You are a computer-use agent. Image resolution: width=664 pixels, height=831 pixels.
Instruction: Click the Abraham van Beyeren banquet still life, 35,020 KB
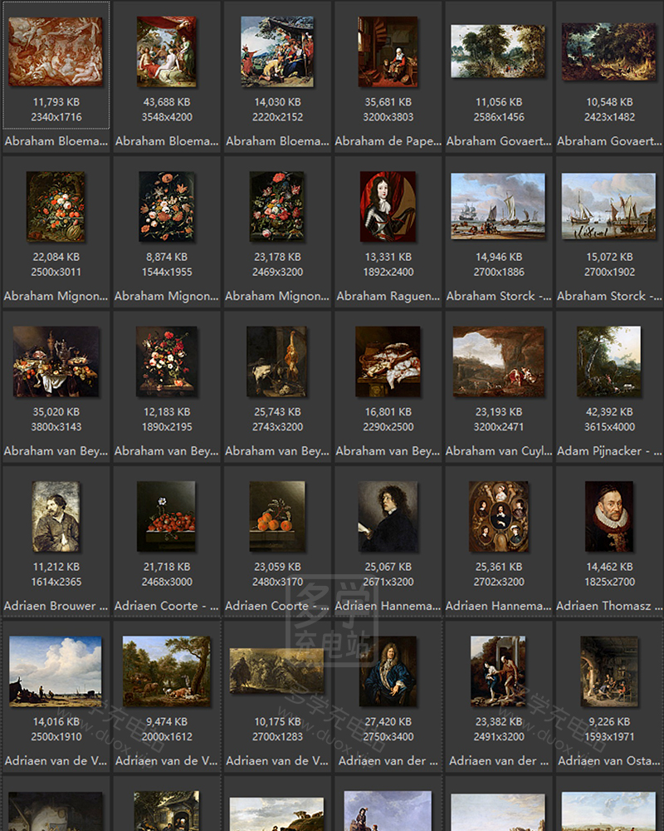point(56,361)
